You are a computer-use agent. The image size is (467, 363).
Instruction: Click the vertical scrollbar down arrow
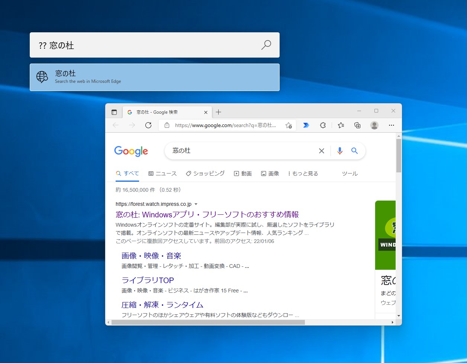[399, 316]
